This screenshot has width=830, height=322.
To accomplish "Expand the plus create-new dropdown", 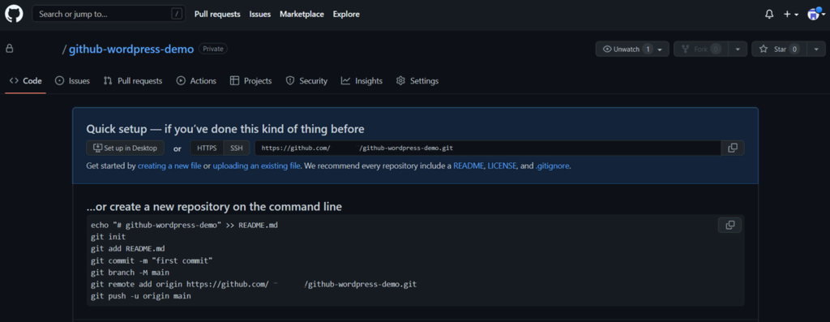I will click(x=791, y=15).
